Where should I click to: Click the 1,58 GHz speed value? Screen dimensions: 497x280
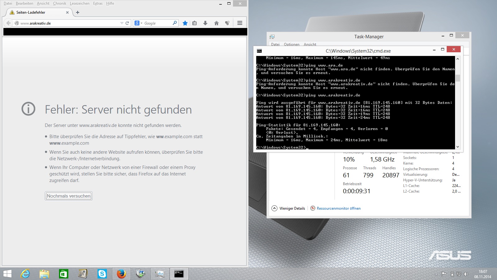click(382, 159)
